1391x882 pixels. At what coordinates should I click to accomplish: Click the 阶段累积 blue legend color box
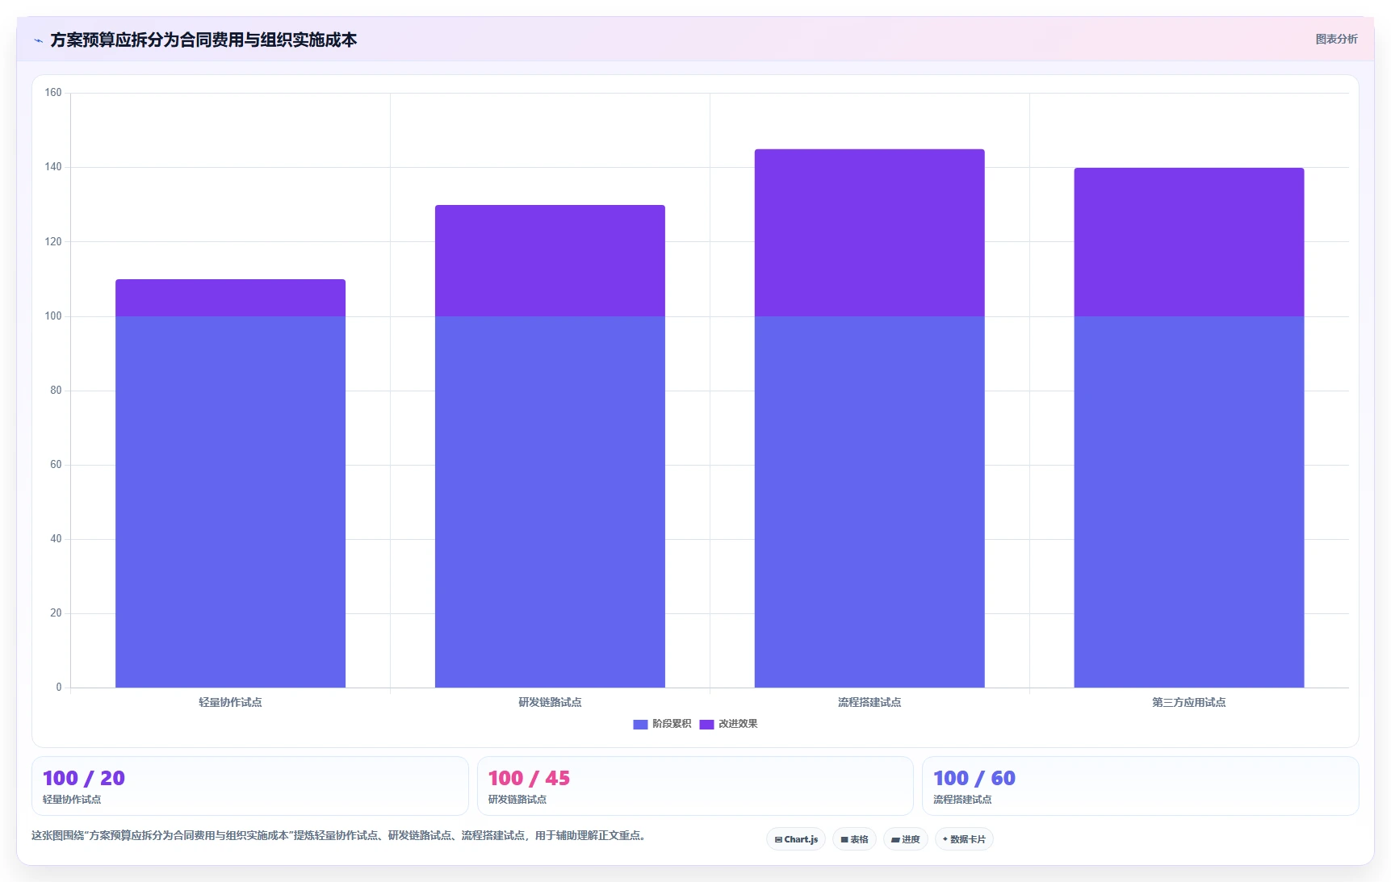coord(640,725)
